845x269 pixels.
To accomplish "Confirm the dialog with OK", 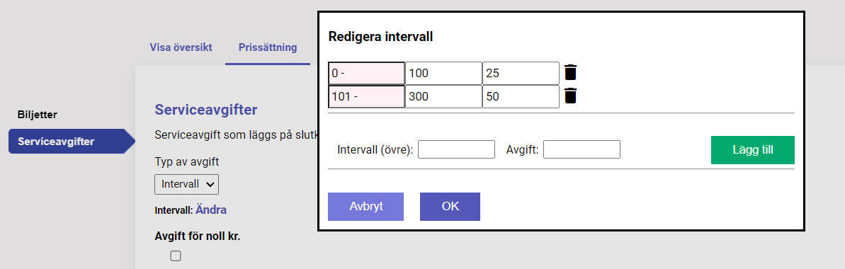I will coord(450,207).
